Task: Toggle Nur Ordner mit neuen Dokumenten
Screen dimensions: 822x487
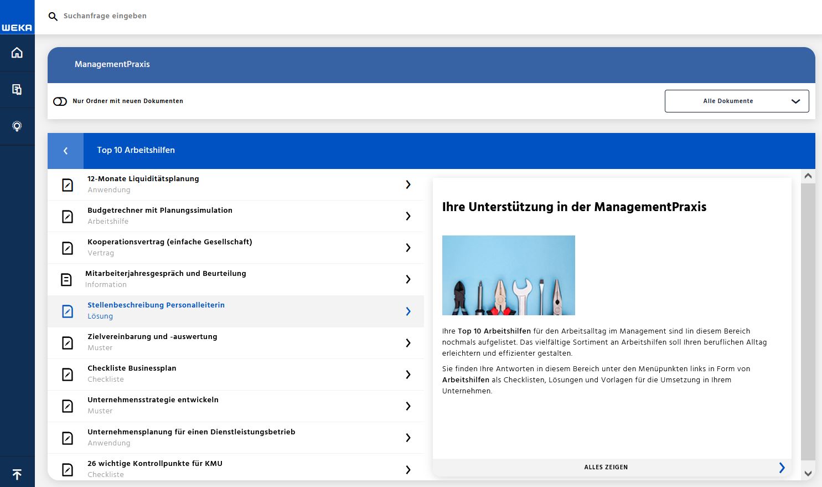Action: 60,101
